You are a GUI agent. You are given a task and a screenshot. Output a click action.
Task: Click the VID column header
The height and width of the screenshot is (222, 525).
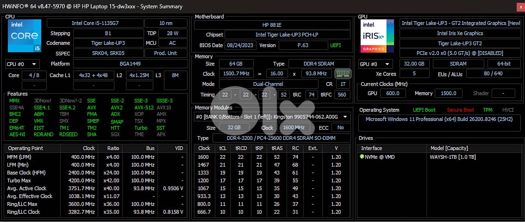tap(172, 148)
